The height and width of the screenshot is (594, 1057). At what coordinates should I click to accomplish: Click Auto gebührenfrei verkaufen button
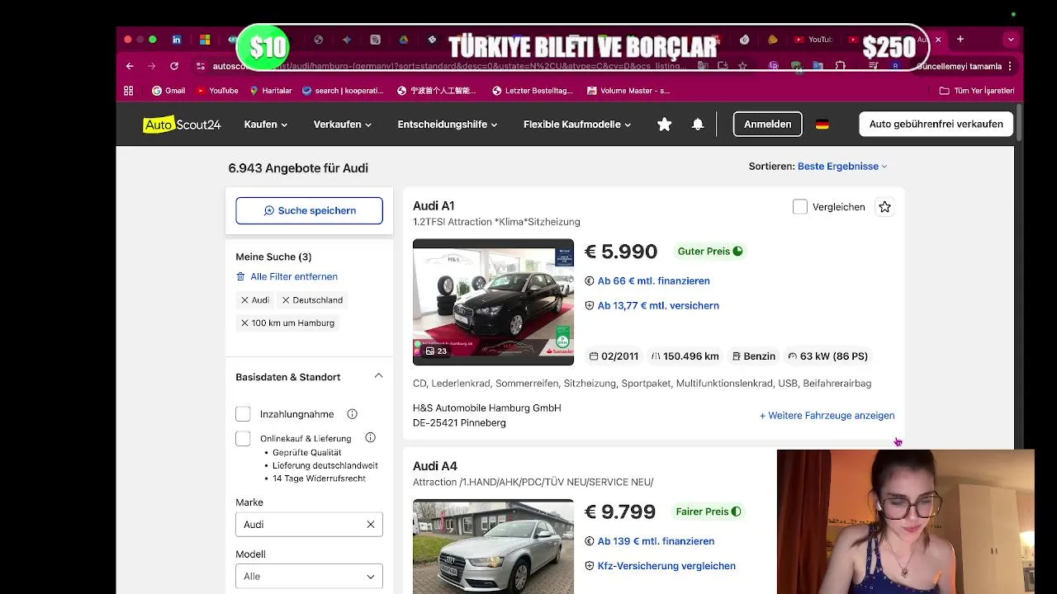[x=936, y=124]
